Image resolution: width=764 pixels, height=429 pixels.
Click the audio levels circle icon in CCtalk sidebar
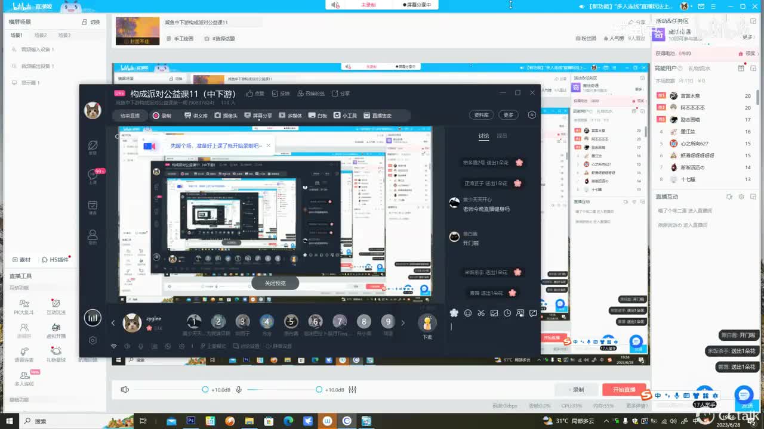(93, 318)
